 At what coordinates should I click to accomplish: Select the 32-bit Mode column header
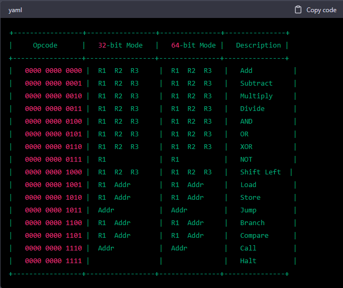click(120, 45)
